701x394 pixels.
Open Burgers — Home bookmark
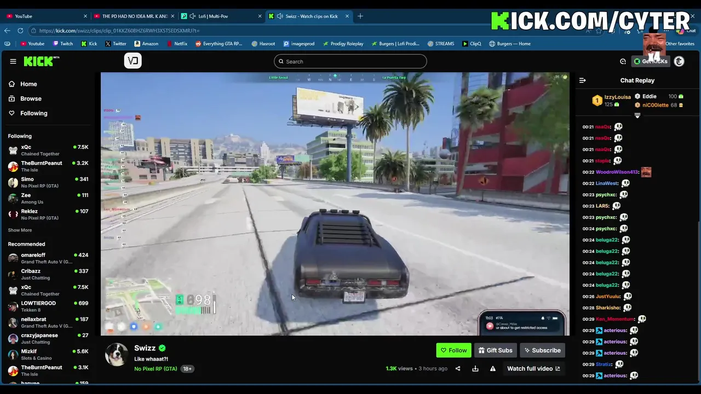coord(510,44)
